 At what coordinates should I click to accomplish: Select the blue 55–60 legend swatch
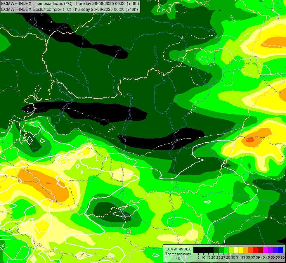280,250
